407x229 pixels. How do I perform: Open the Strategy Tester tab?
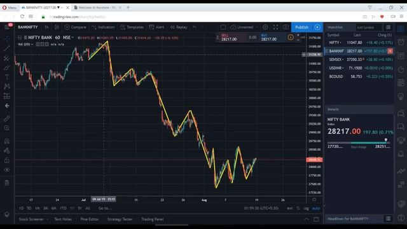pos(120,219)
